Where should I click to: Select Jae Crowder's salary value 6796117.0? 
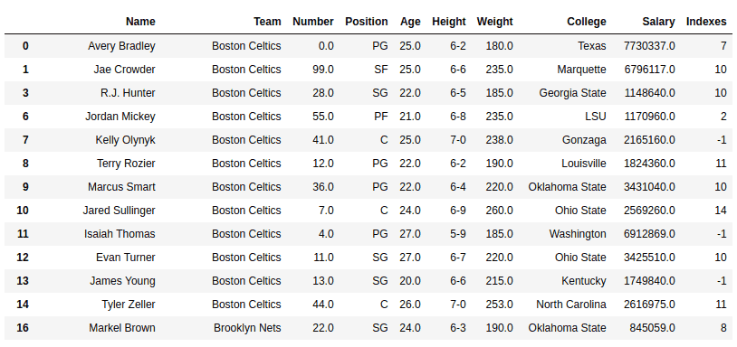(x=649, y=70)
